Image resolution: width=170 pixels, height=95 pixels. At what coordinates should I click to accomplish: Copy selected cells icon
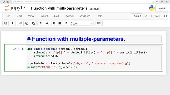pos(27,23)
